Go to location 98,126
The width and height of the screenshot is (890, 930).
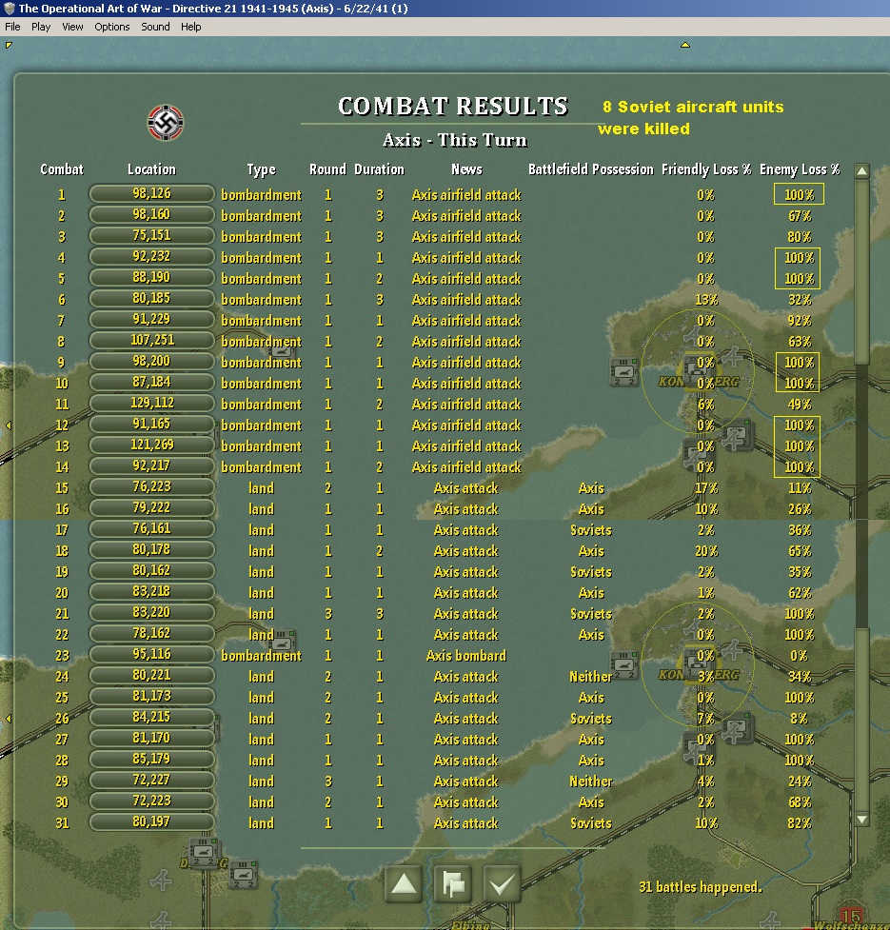tap(151, 194)
